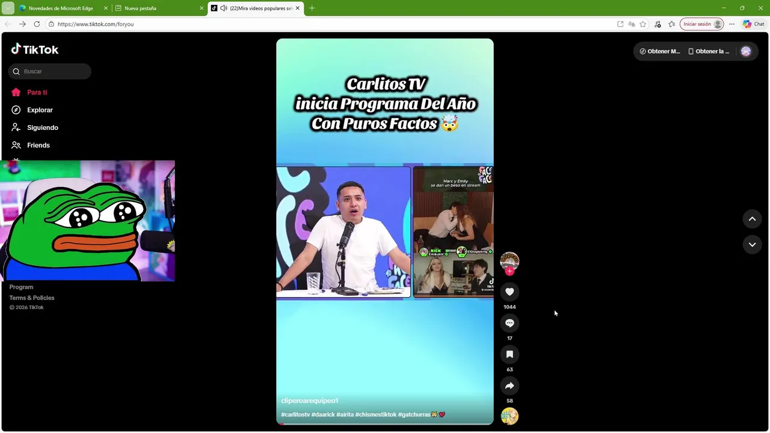Viewport: 770px width, 433px height.
Task: Click the browser back arrow
Action: pos(8,24)
